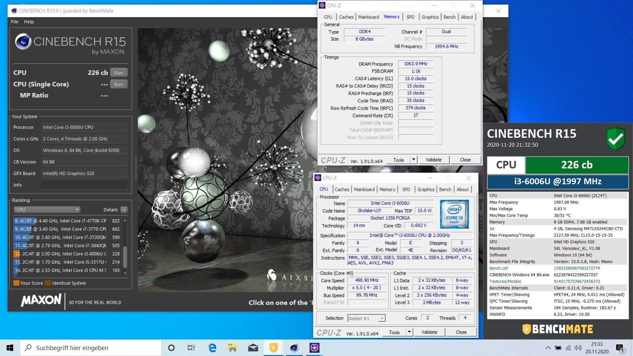Screen dimensions: 633x356
Task: Click the Windows Start button
Action: [x=10, y=348]
